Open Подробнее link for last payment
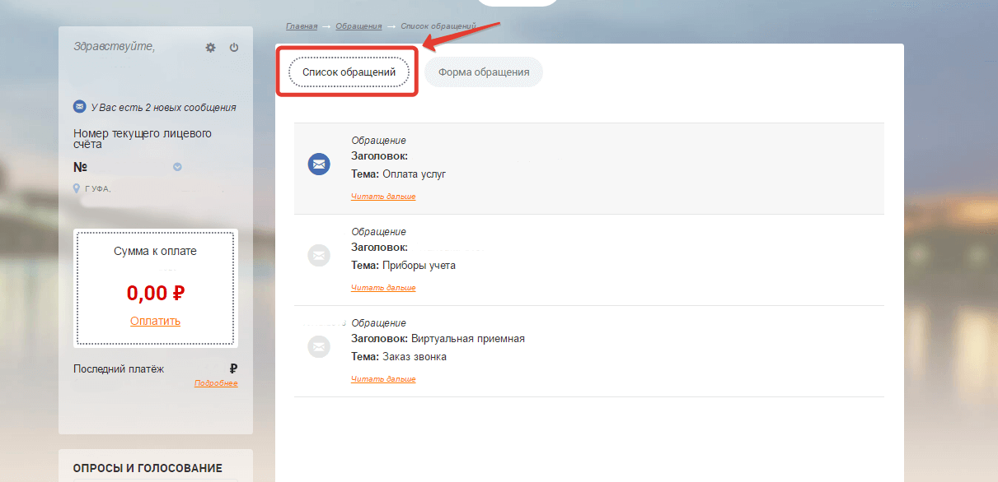 [216, 383]
